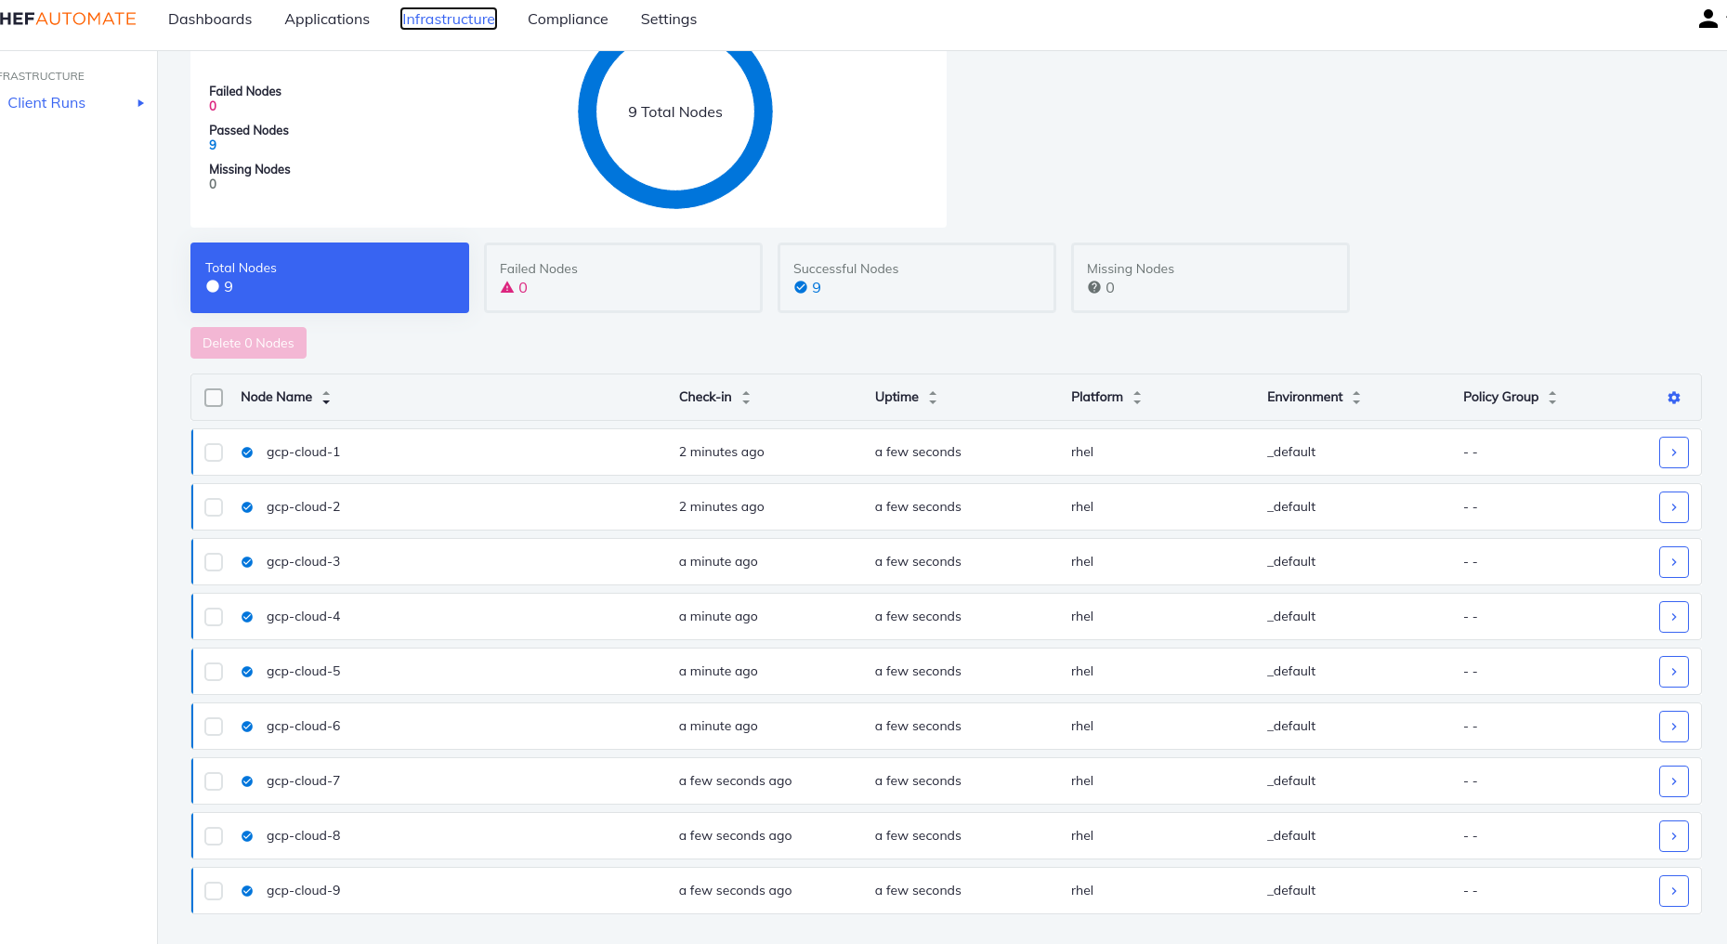Sort the table by Uptime
Viewport: 1727px width, 944px height.
[933, 398]
